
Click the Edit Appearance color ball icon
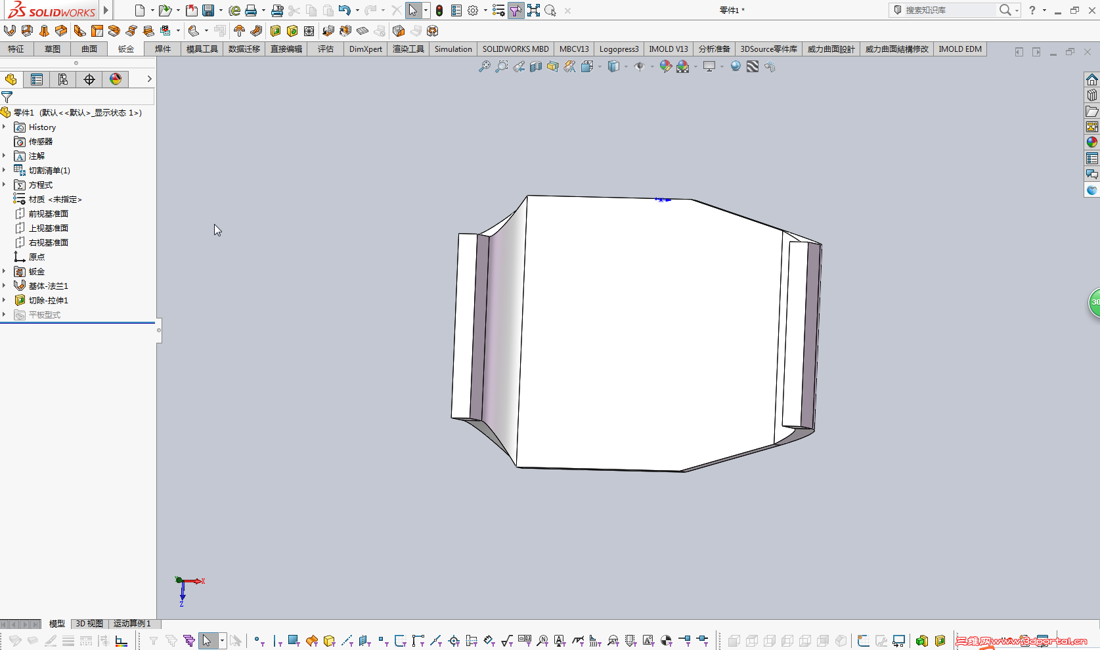665,66
